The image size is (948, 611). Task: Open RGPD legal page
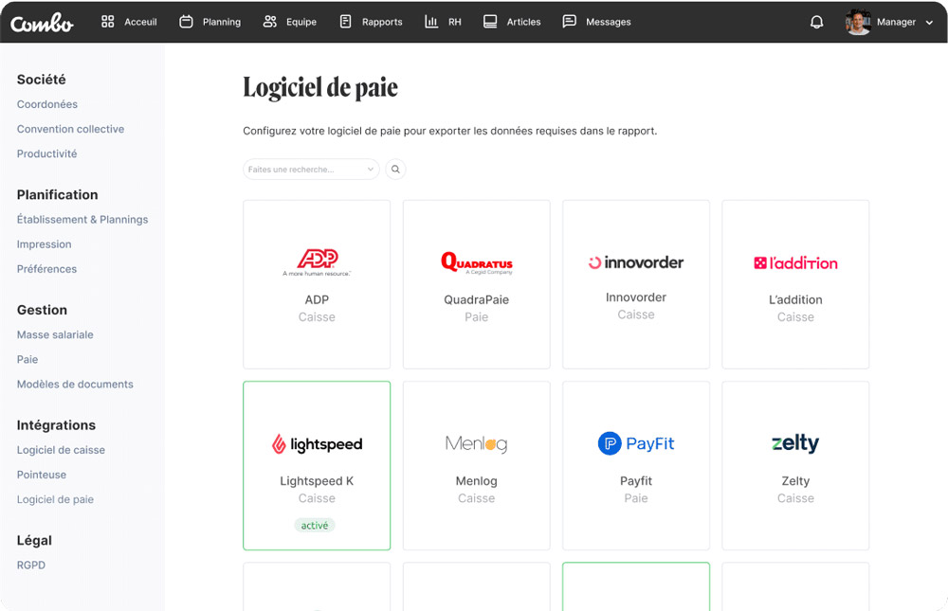(31, 566)
